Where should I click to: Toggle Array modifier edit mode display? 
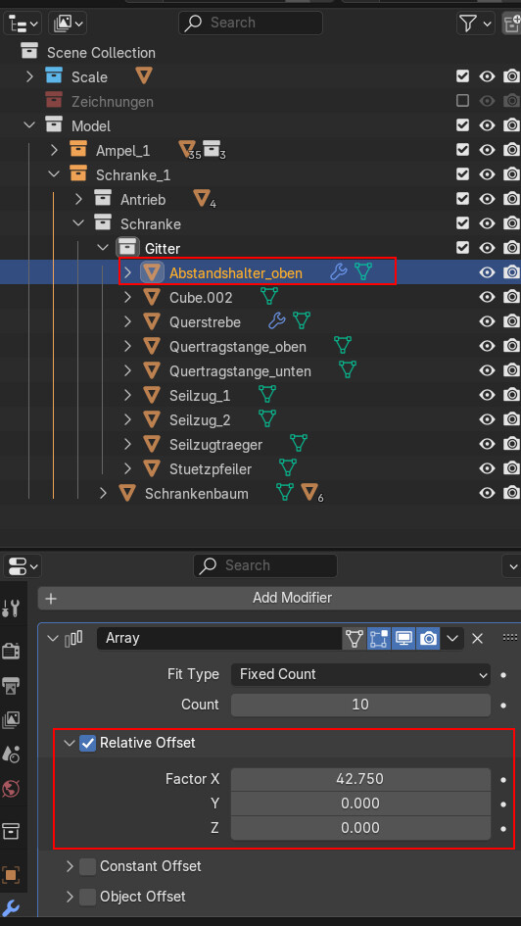(379, 638)
